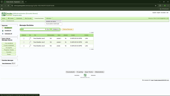
Task: Go back in browser
Action: [x=2, y=6]
